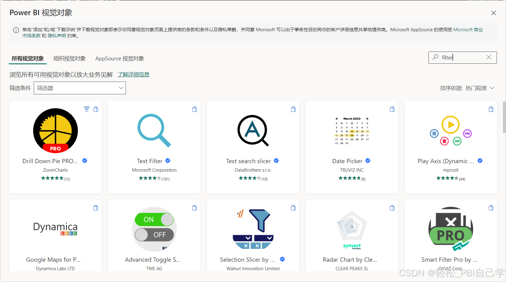Viewport: 506px width, 282px height.
Task: Click the shopping bag icon on Google Maps card
Action: pos(96,208)
